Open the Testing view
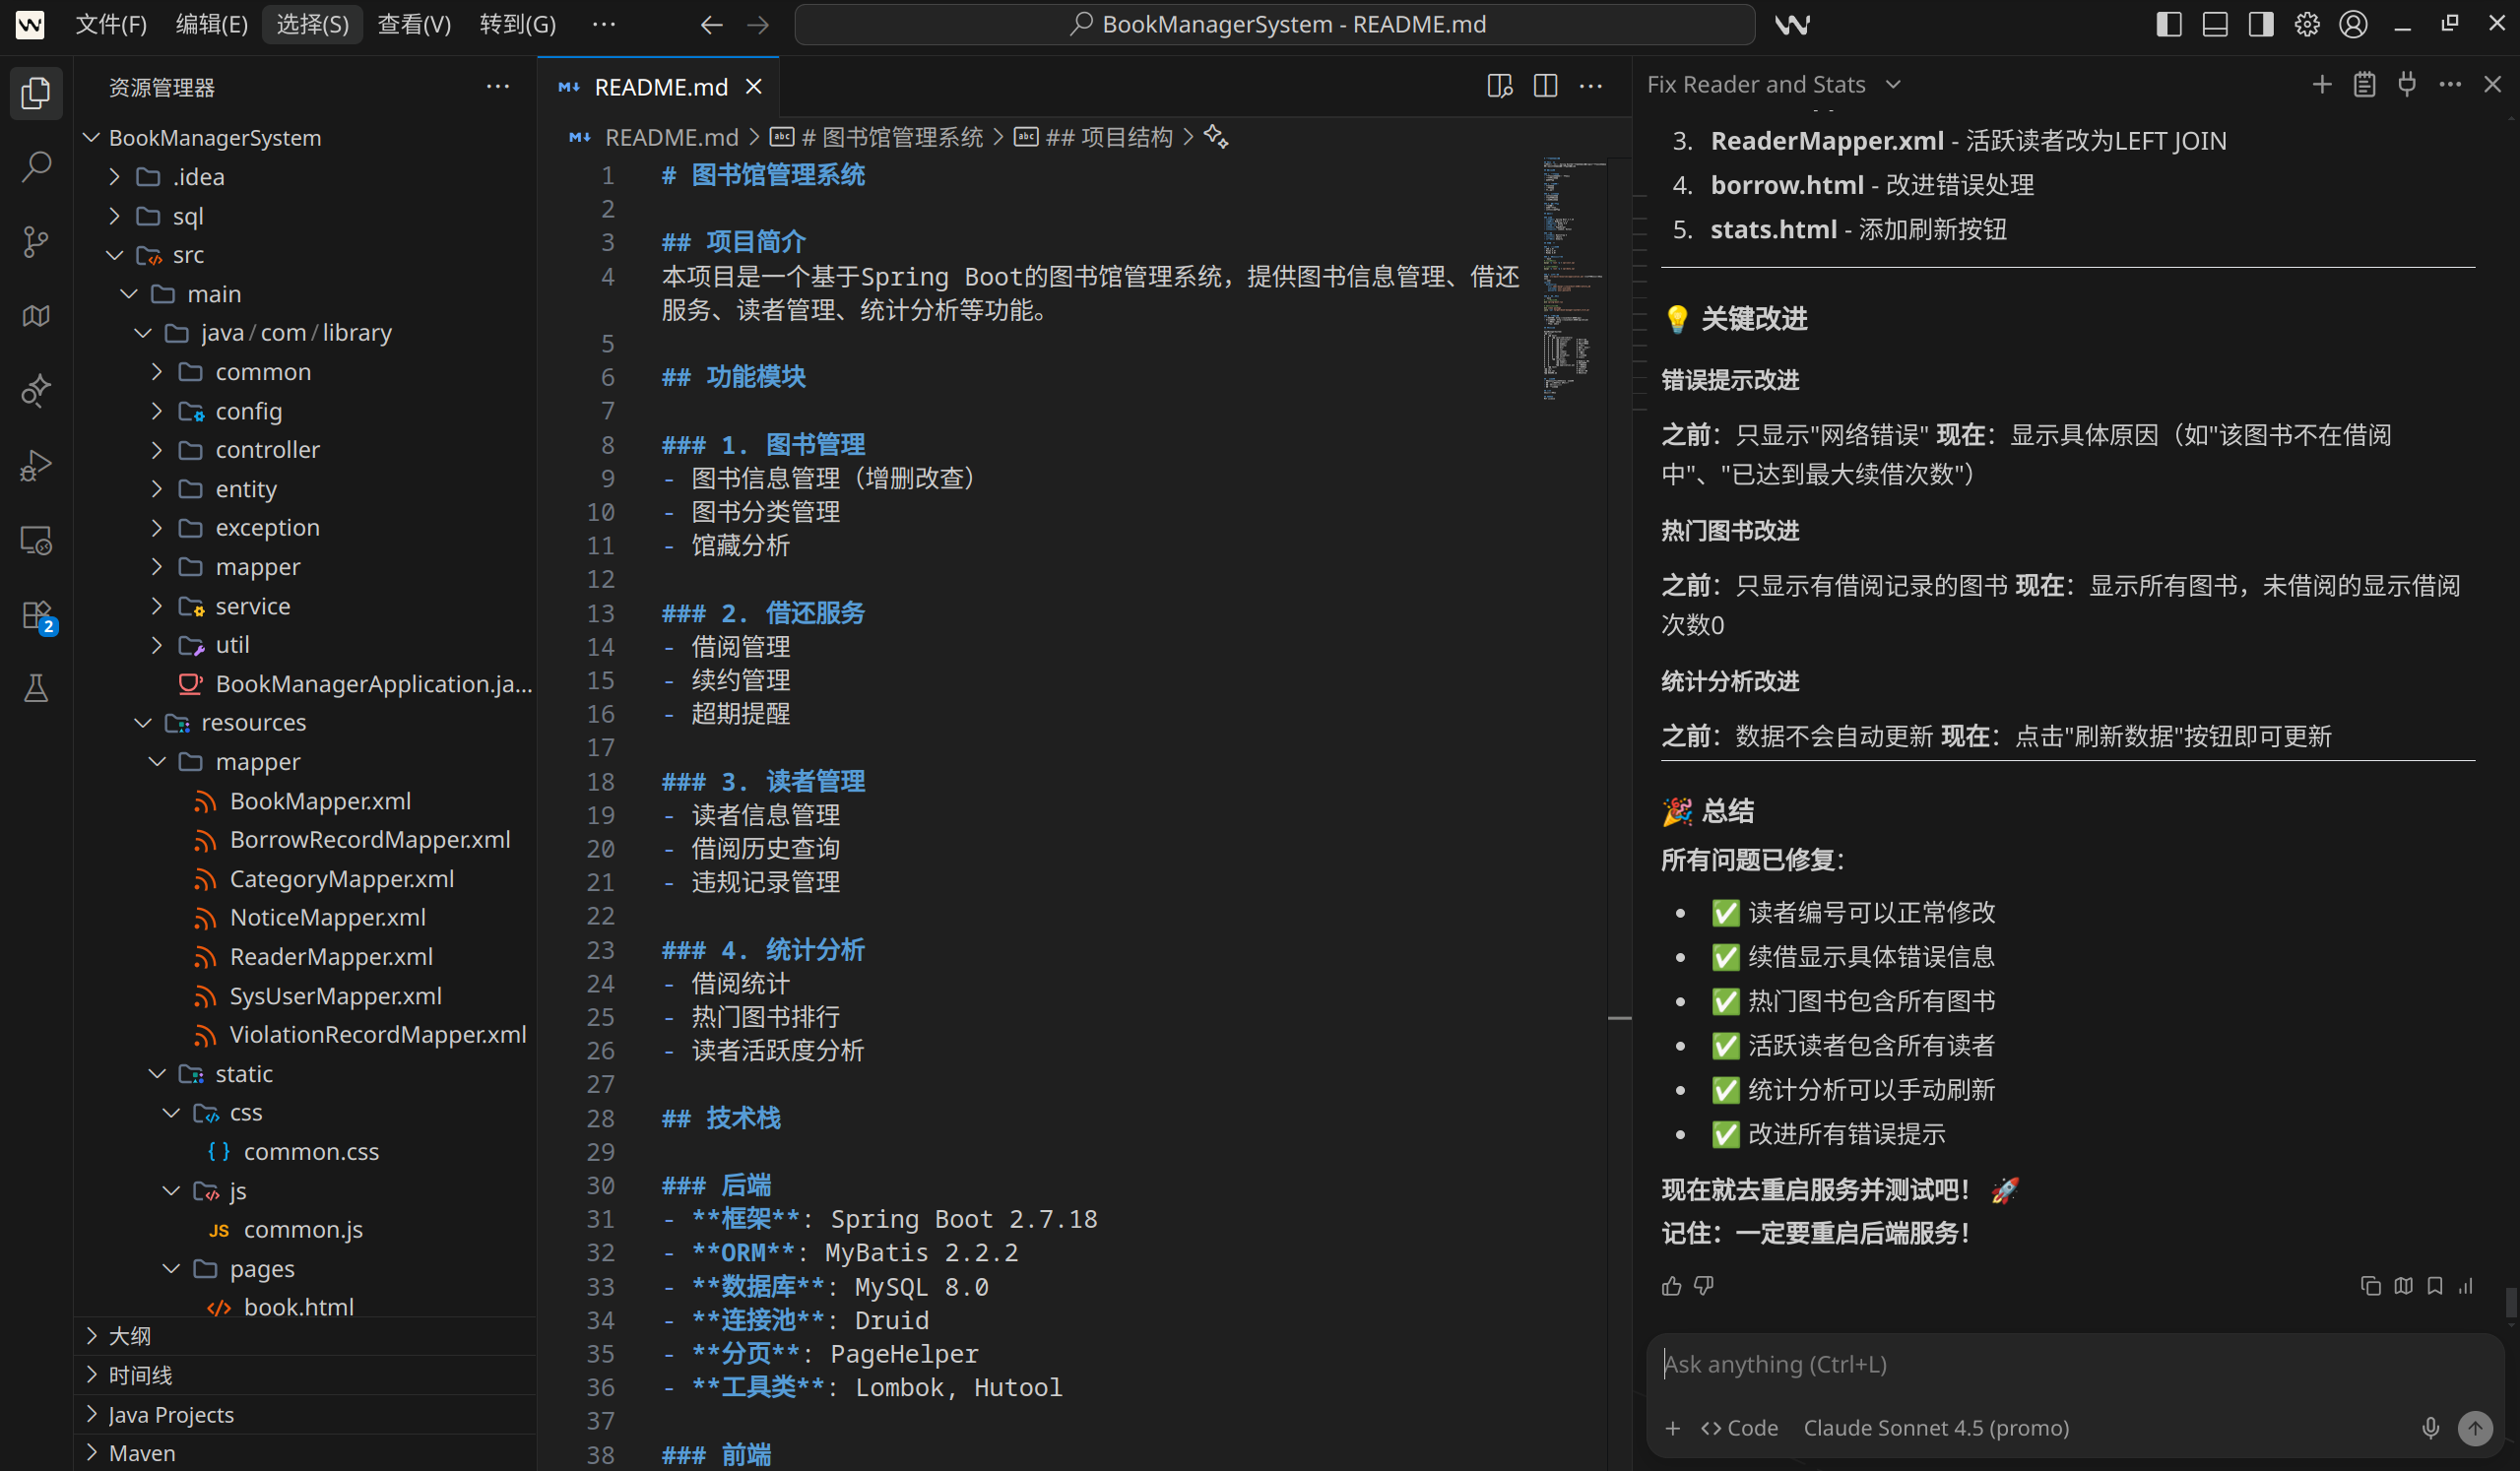The height and width of the screenshot is (1471, 2520). (x=36, y=688)
